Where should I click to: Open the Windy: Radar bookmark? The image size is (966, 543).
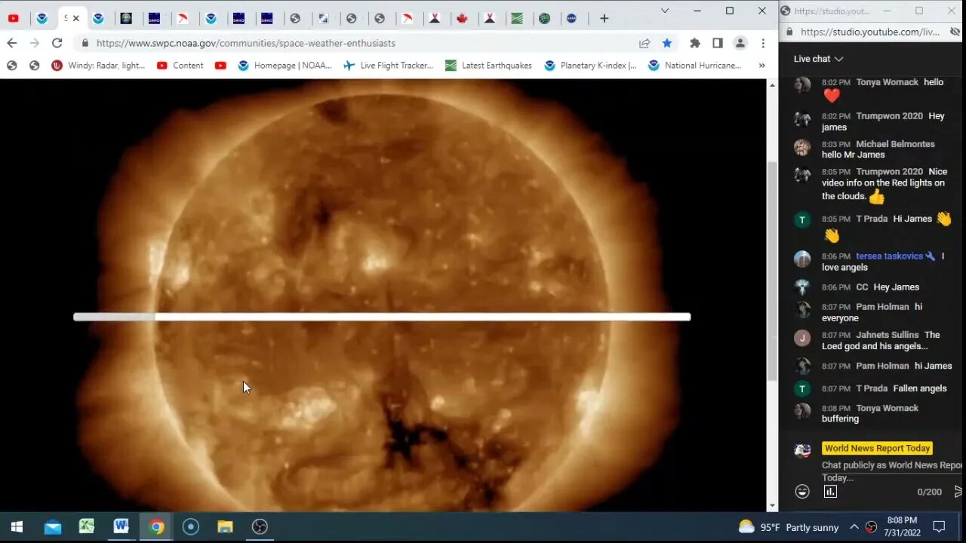point(98,66)
